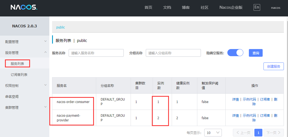Open 服务列表 in sidebar
288x137 pixels.
(17, 64)
